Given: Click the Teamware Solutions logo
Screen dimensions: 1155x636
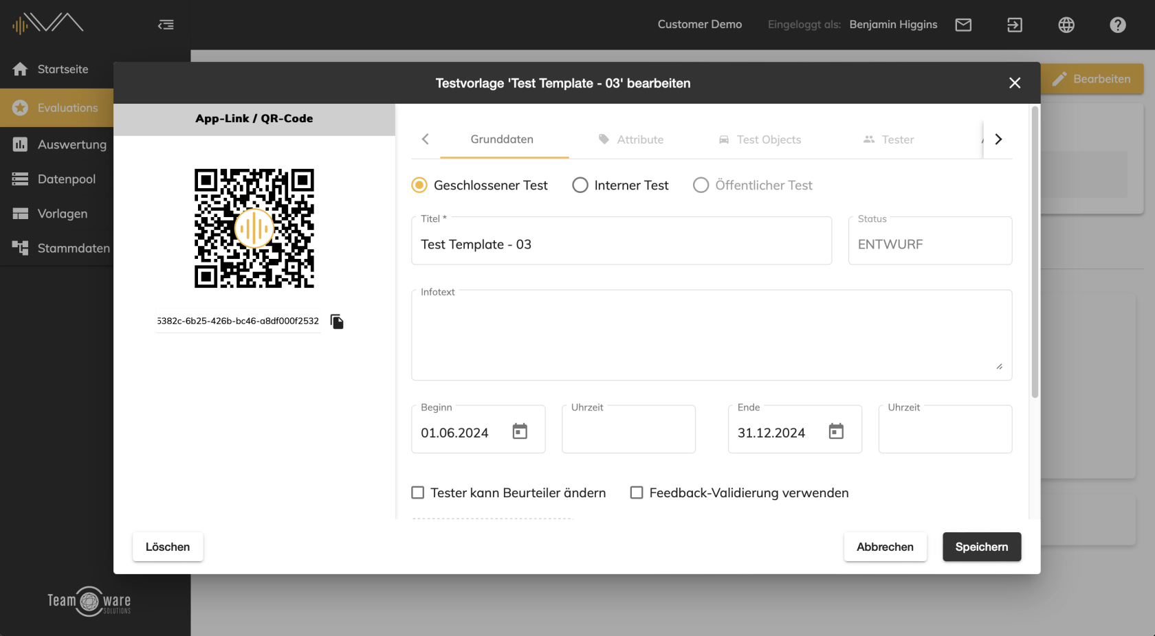Looking at the screenshot, I should [89, 601].
